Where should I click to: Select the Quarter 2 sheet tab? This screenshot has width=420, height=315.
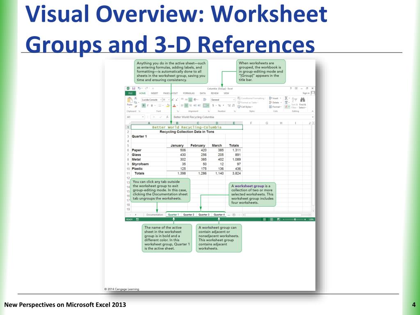pyautogui.click(x=189, y=215)
